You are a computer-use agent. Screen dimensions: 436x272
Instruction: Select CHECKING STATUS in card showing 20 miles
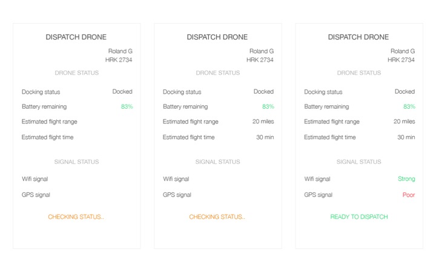(x=217, y=217)
